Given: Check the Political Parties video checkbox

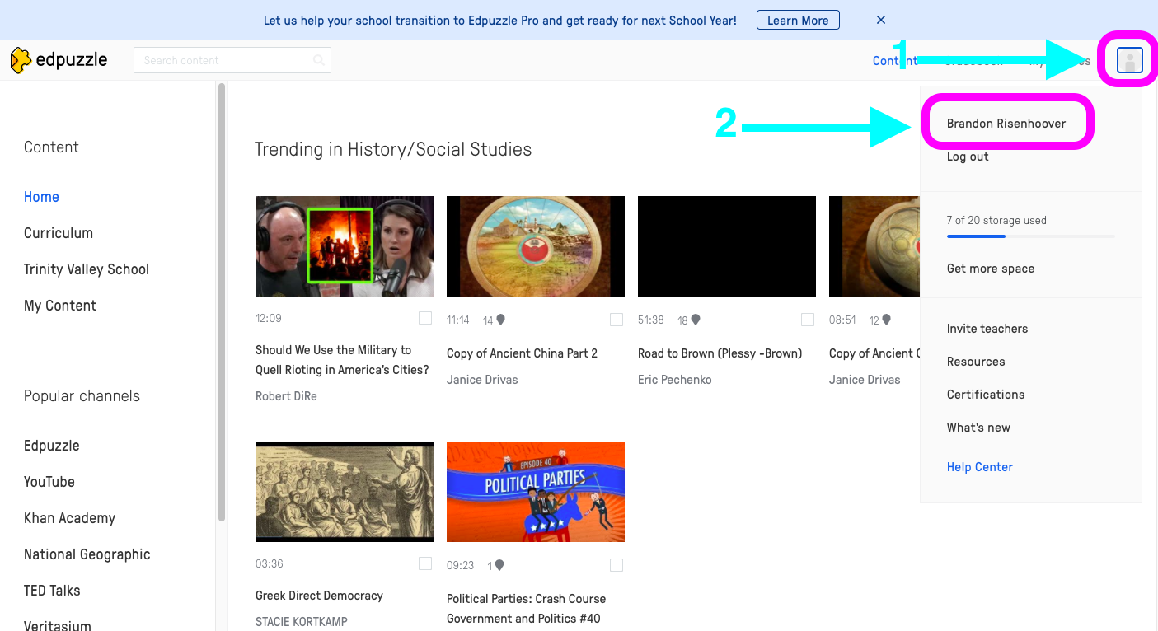Looking at the screenshot, I should coord(617,565).
